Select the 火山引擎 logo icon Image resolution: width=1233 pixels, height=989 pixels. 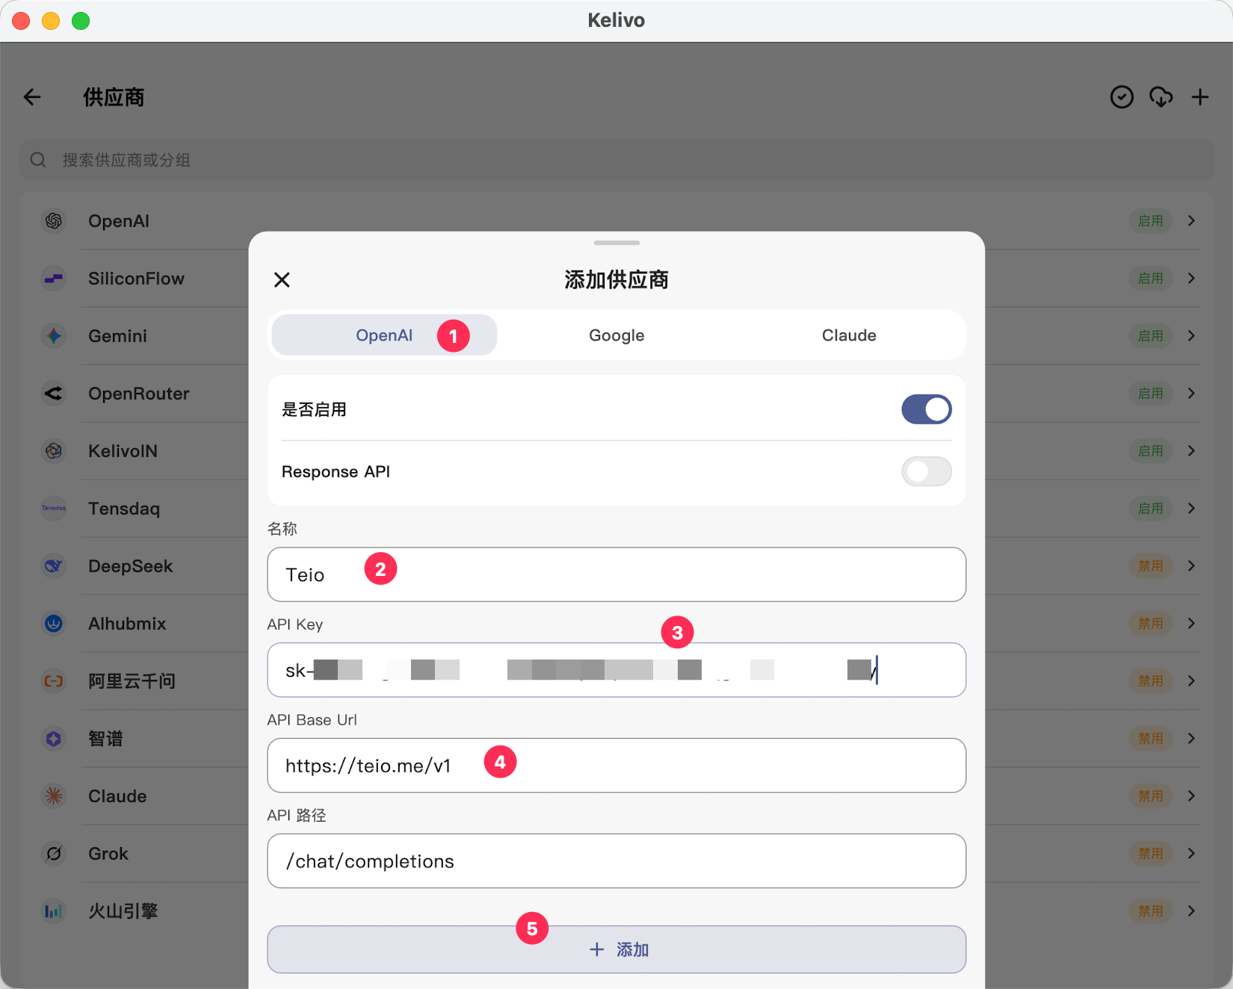pos(54,911)
